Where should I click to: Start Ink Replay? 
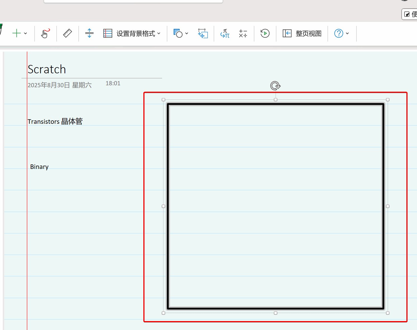pyautogui.click(x=265, y=33)
